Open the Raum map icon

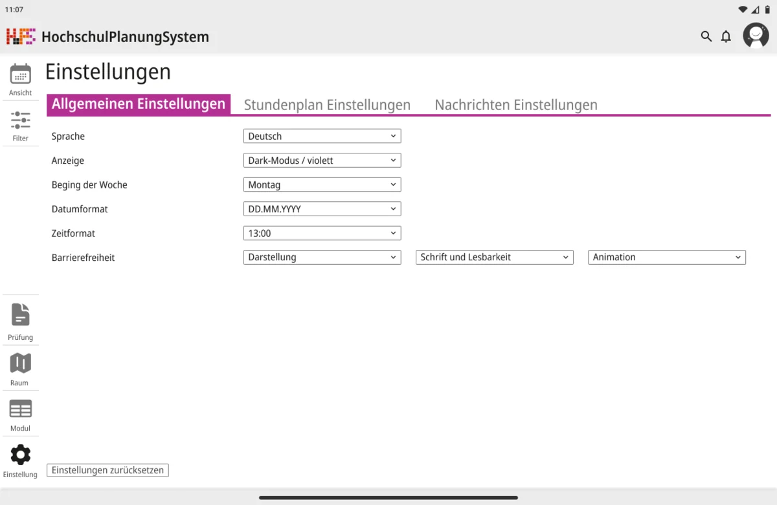(x=20, y=364)
